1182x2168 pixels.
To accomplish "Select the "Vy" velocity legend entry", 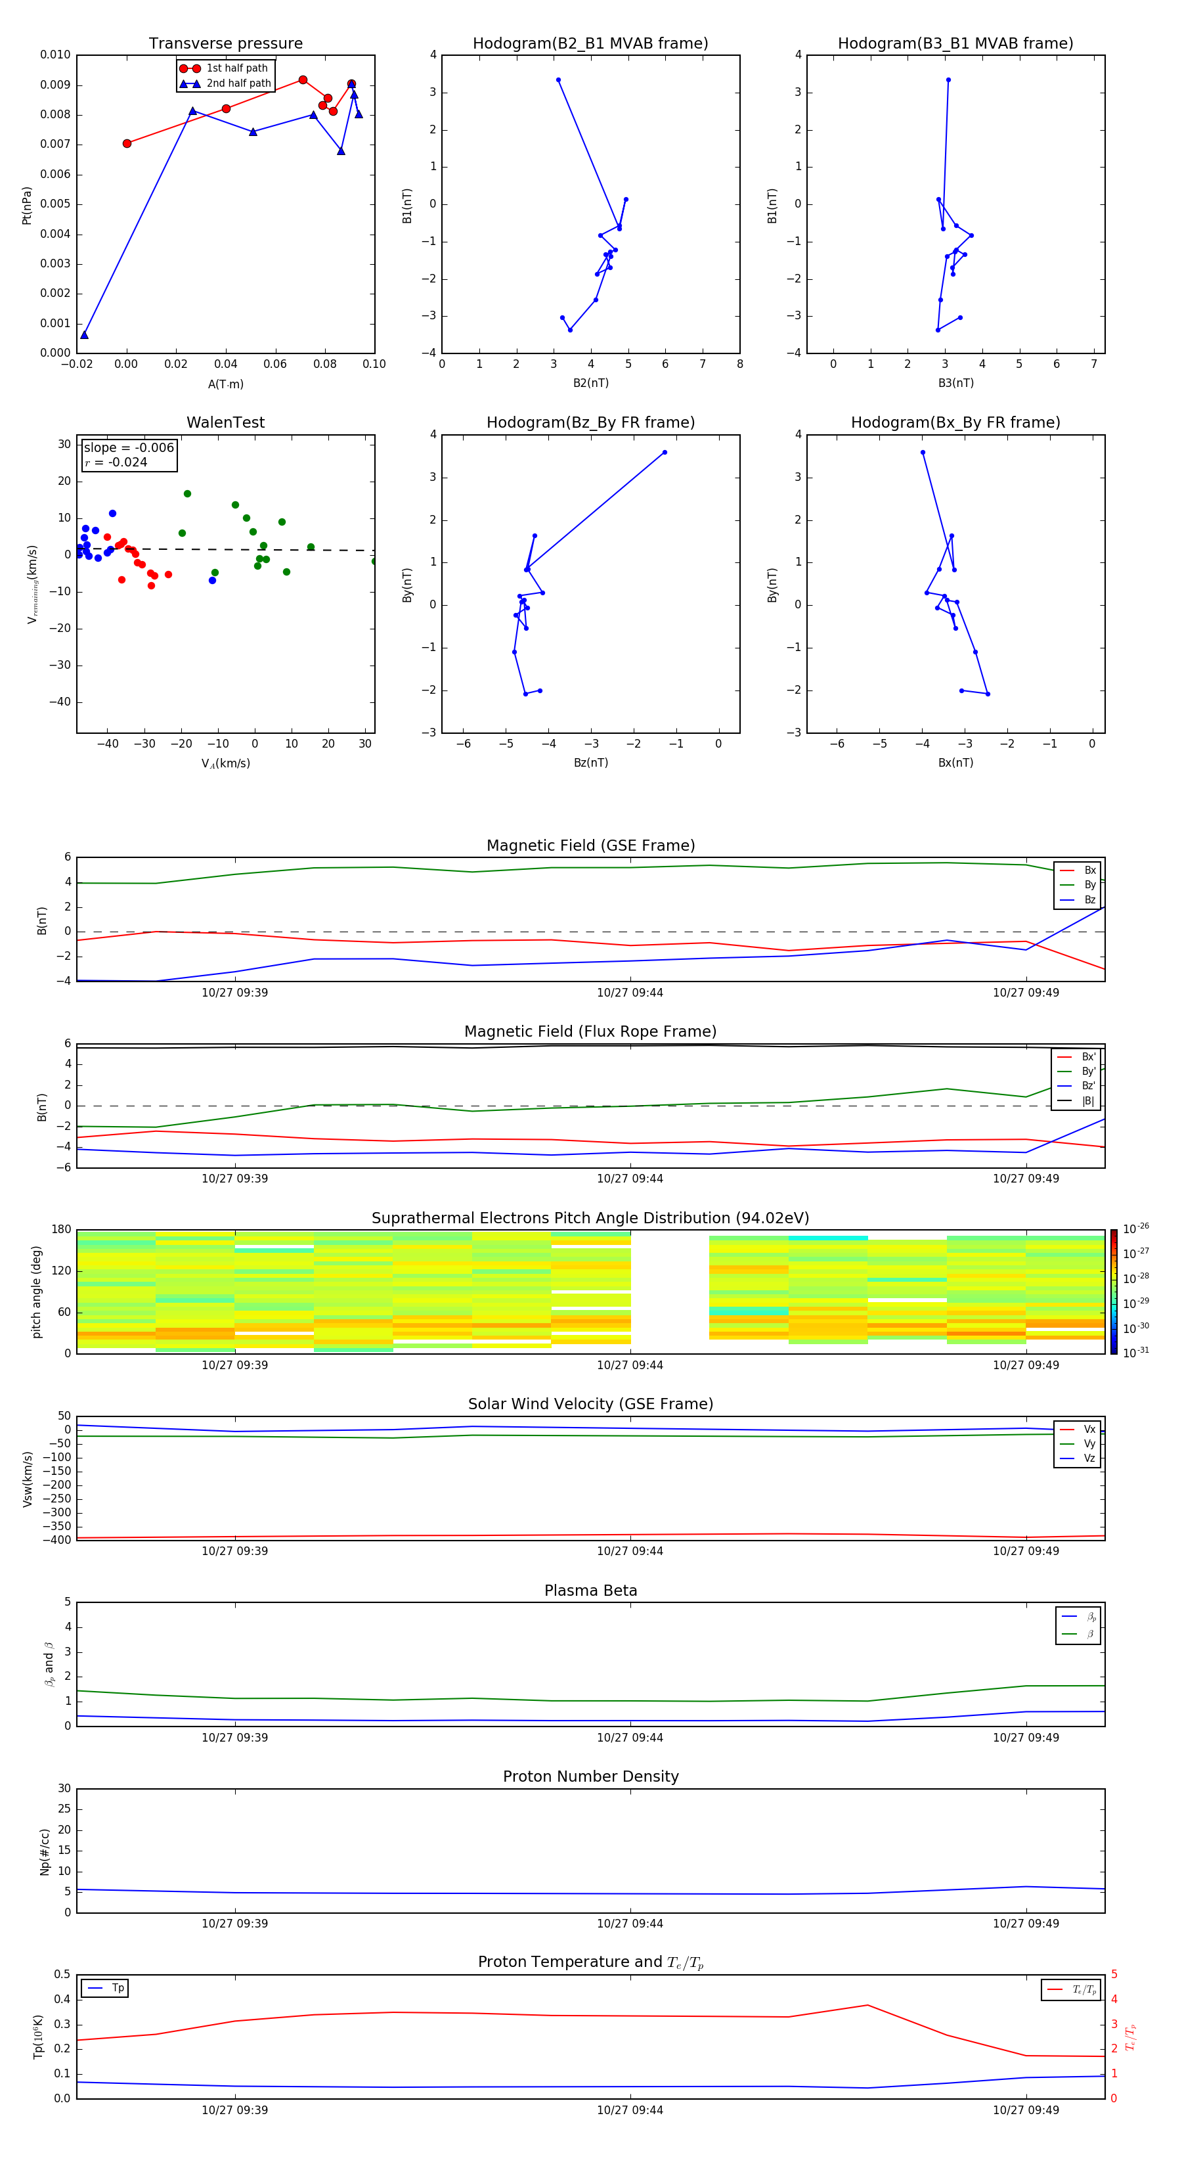I will [1078, 1443].
